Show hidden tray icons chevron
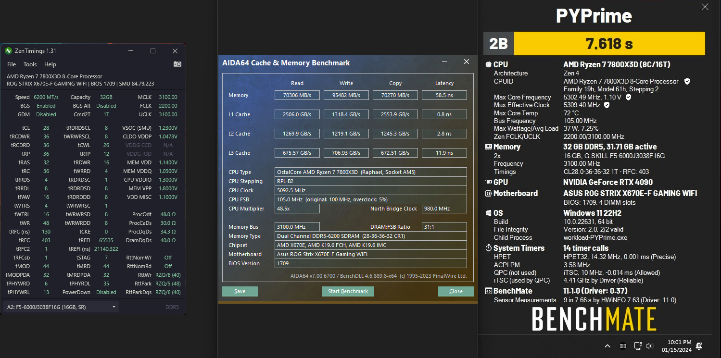This screenshot has width=721, height=358. [x=607, y=346]
